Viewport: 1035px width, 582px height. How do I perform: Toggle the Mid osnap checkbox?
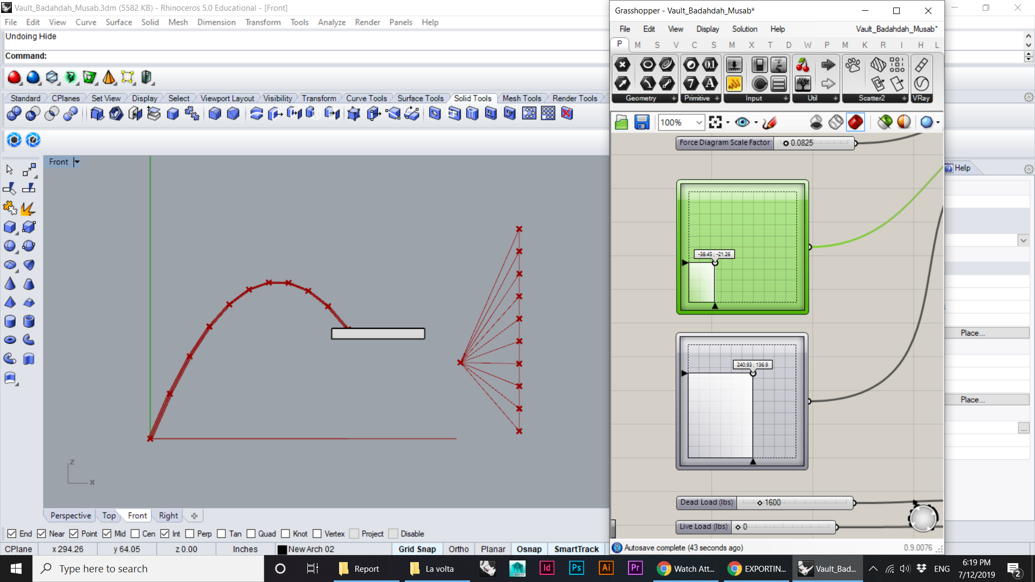[107, 533]
